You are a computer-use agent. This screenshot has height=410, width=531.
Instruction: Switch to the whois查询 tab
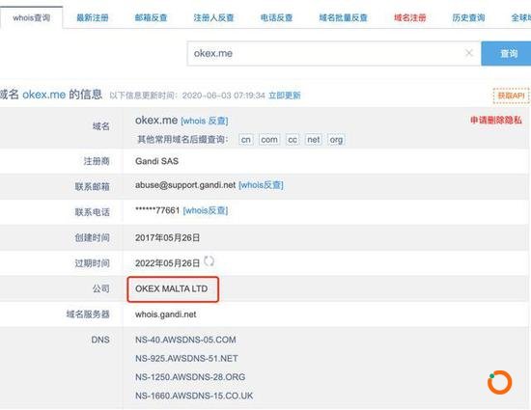tap(32, 17)
